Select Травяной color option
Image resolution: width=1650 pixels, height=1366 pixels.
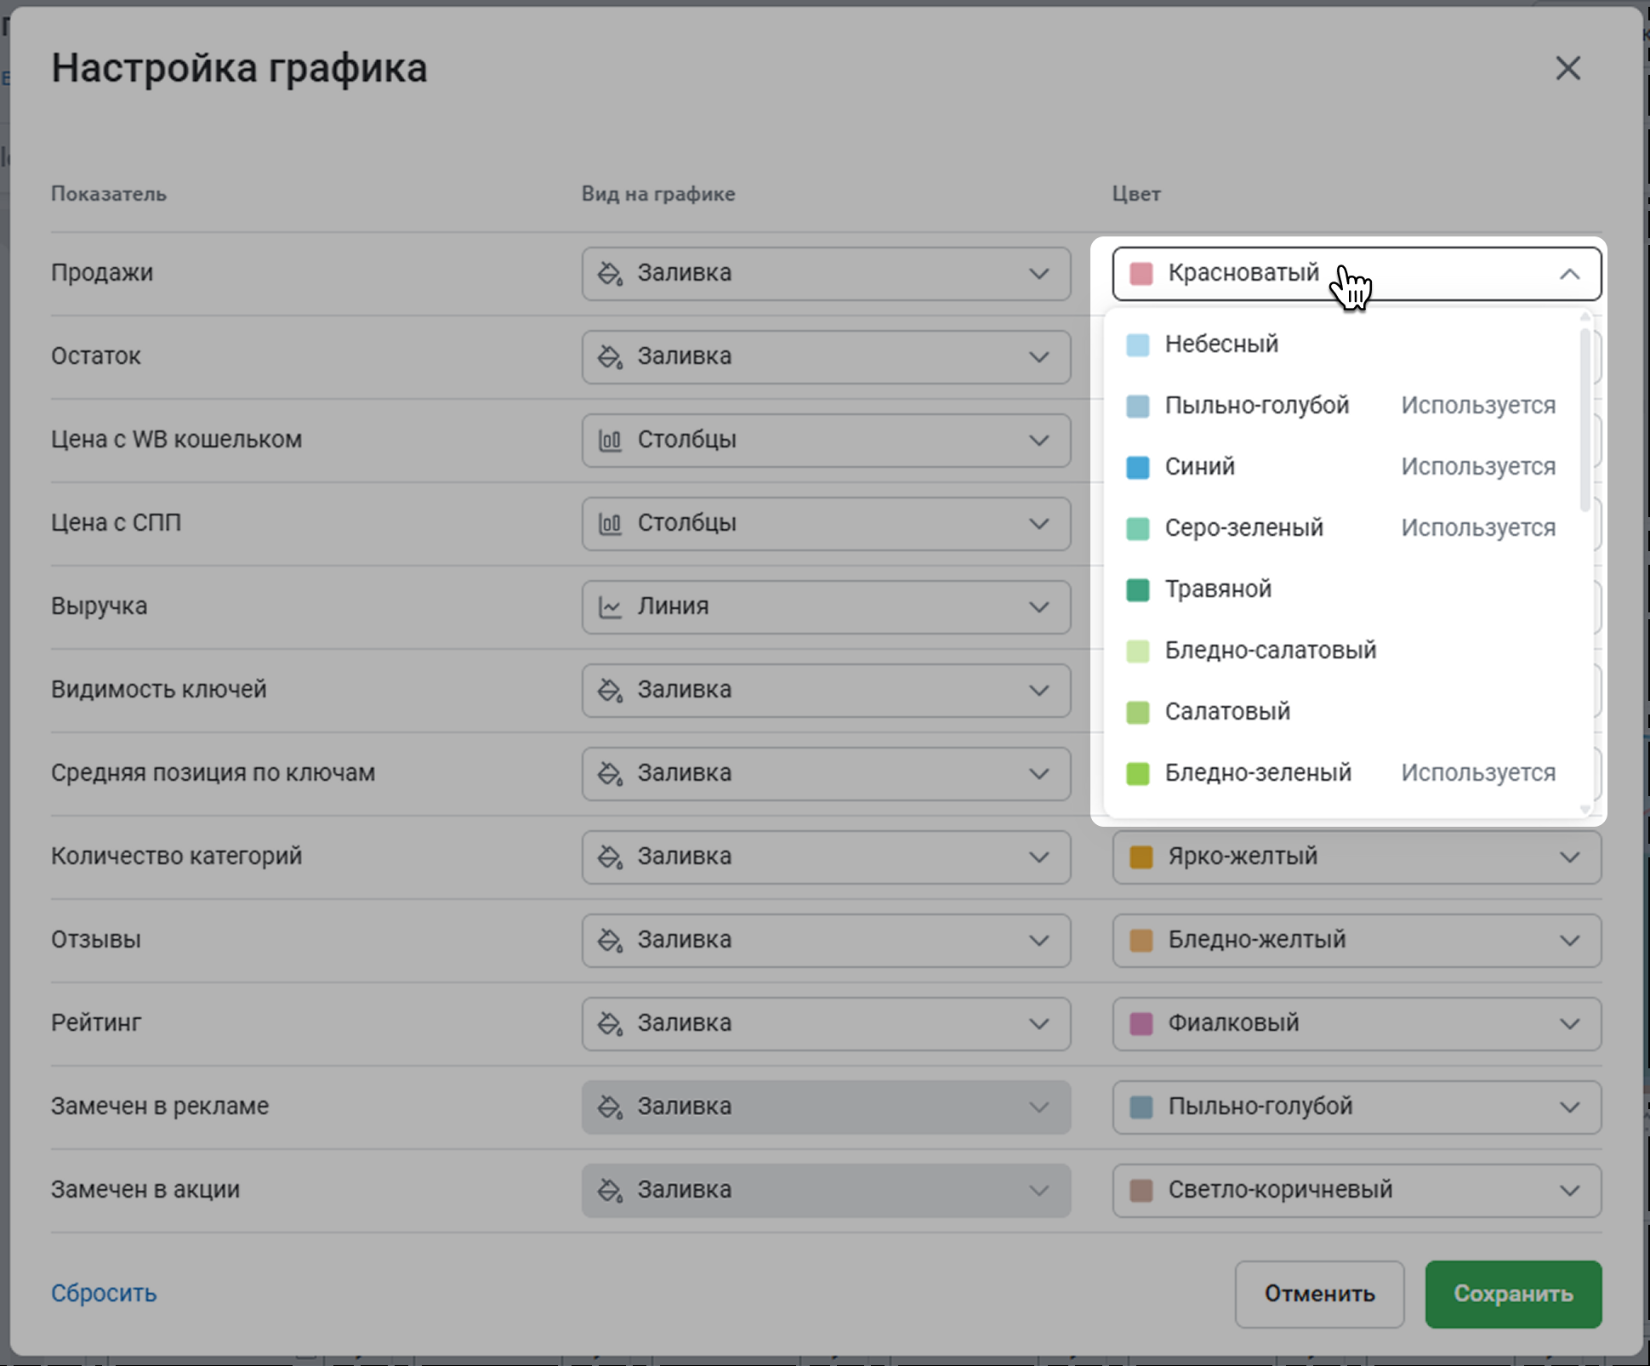click(x=1218, y=589)
